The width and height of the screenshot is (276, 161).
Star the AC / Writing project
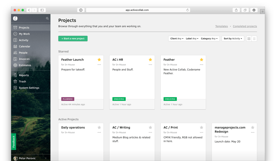(150, 127)
